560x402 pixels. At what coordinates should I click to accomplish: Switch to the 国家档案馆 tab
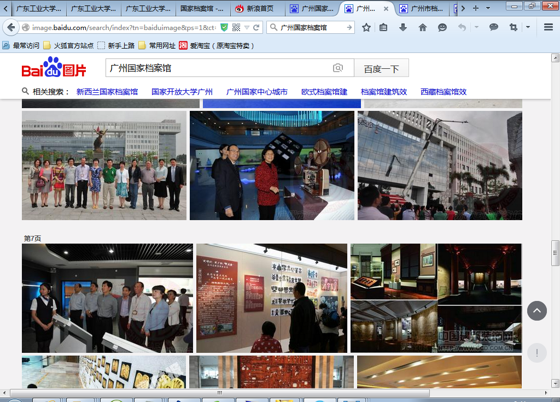(202, 9)
